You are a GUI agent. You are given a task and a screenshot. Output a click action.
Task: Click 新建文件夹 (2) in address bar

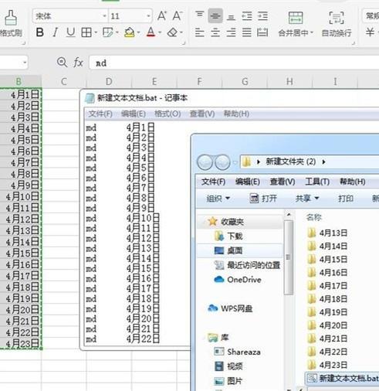click(x=290, y=161)
